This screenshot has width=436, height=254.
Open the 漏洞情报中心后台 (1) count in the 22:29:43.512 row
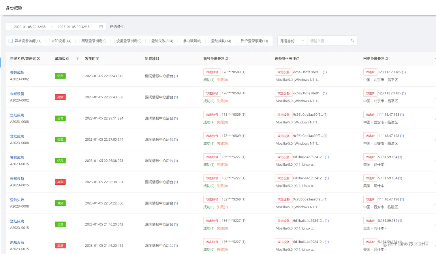click(x=176, y=76)
